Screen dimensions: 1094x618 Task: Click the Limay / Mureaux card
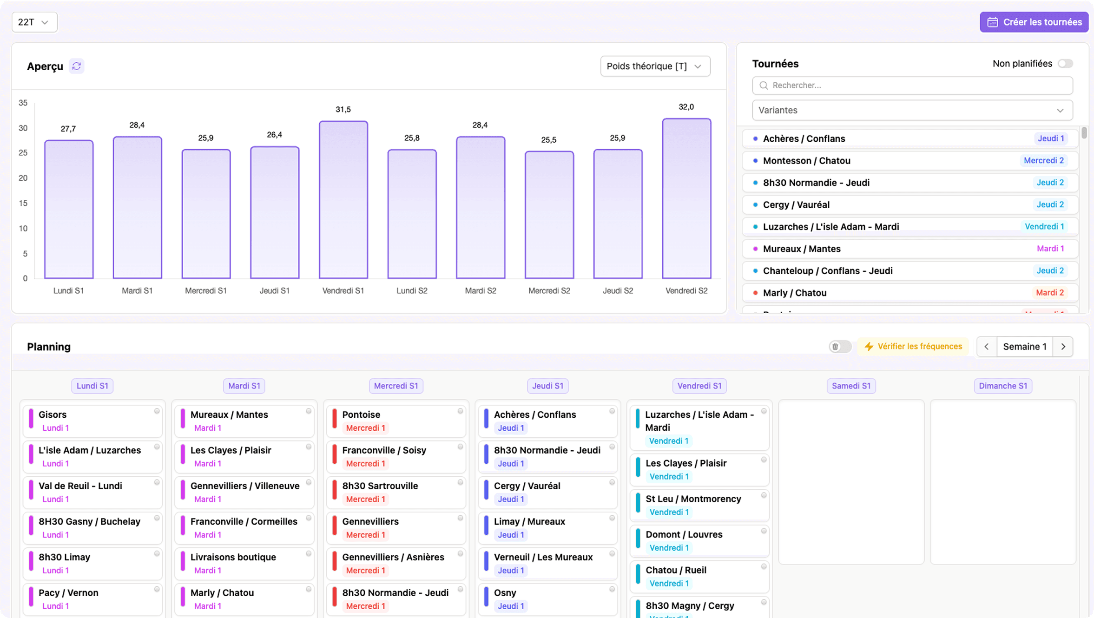coord(548,528)
